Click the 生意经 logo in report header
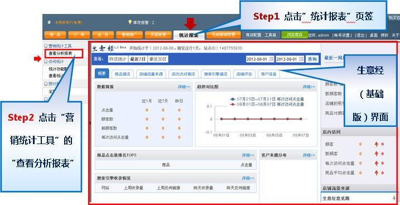Screen dimensions: 400x205 pos(102,48)
